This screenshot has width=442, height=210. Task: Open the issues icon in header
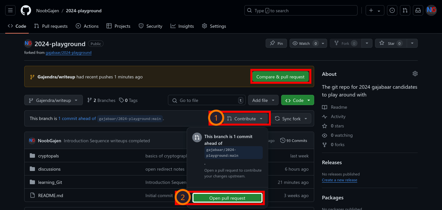click(x=392, y=11)
